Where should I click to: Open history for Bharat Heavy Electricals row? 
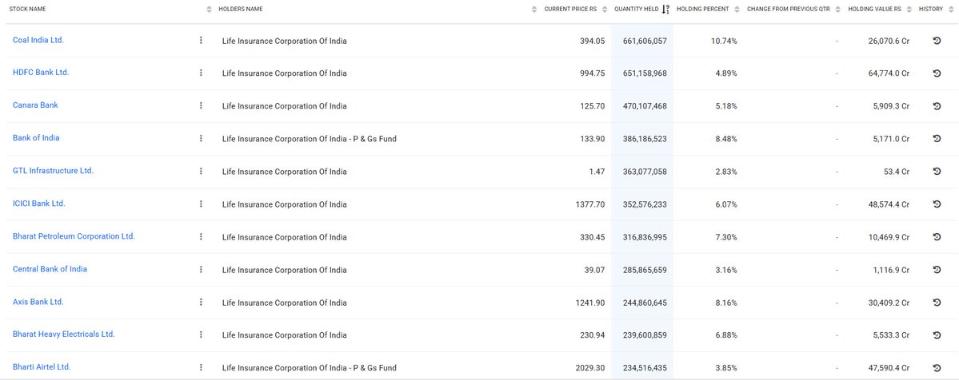click(937, 334)
